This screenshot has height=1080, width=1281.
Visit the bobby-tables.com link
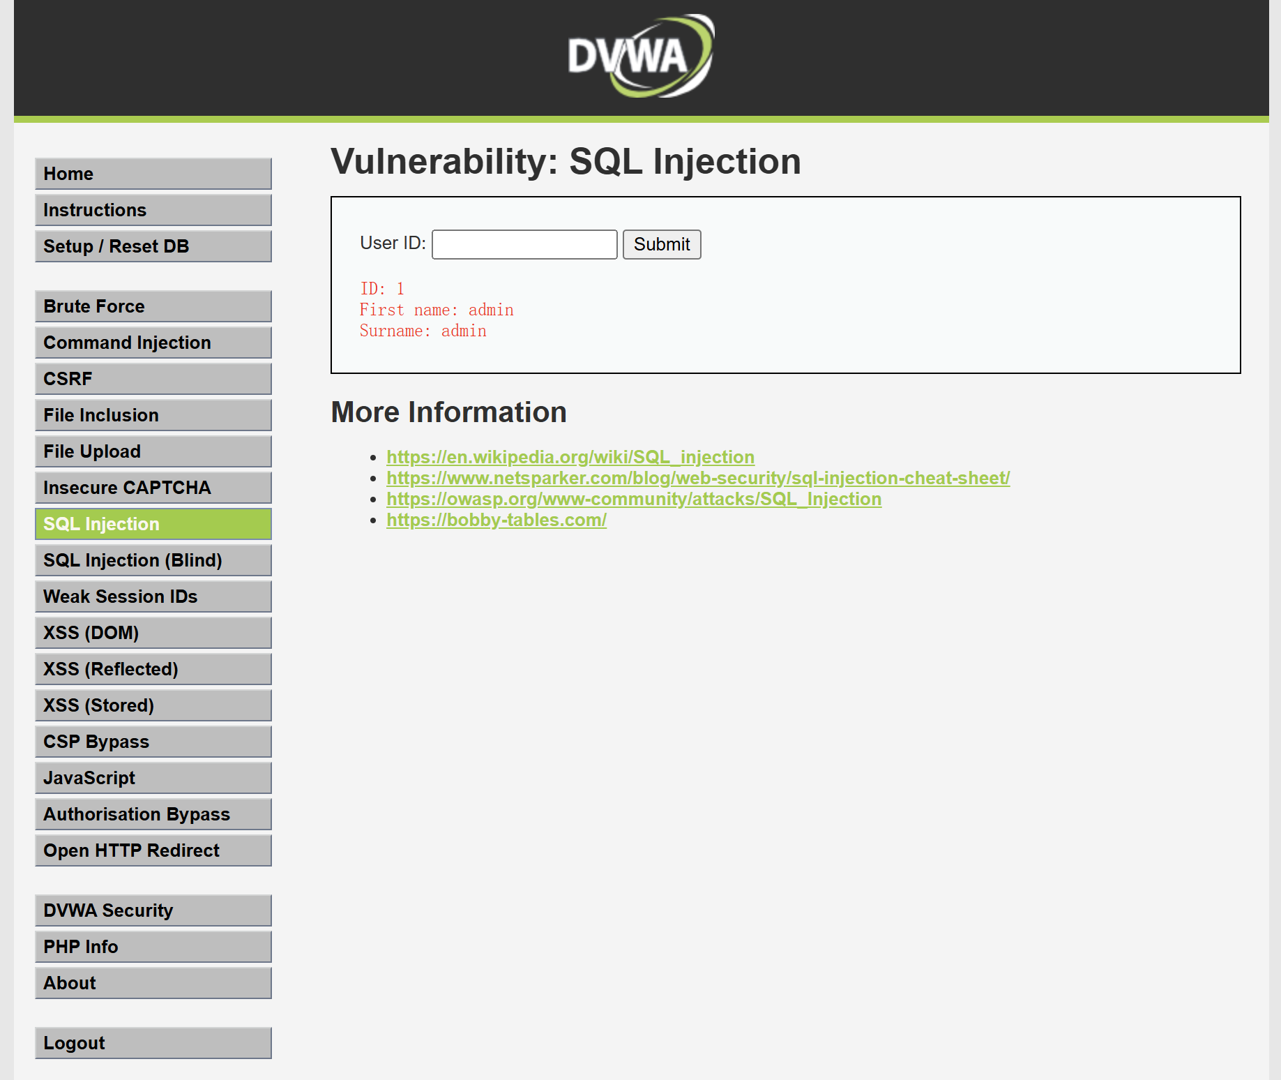[497, 520]
